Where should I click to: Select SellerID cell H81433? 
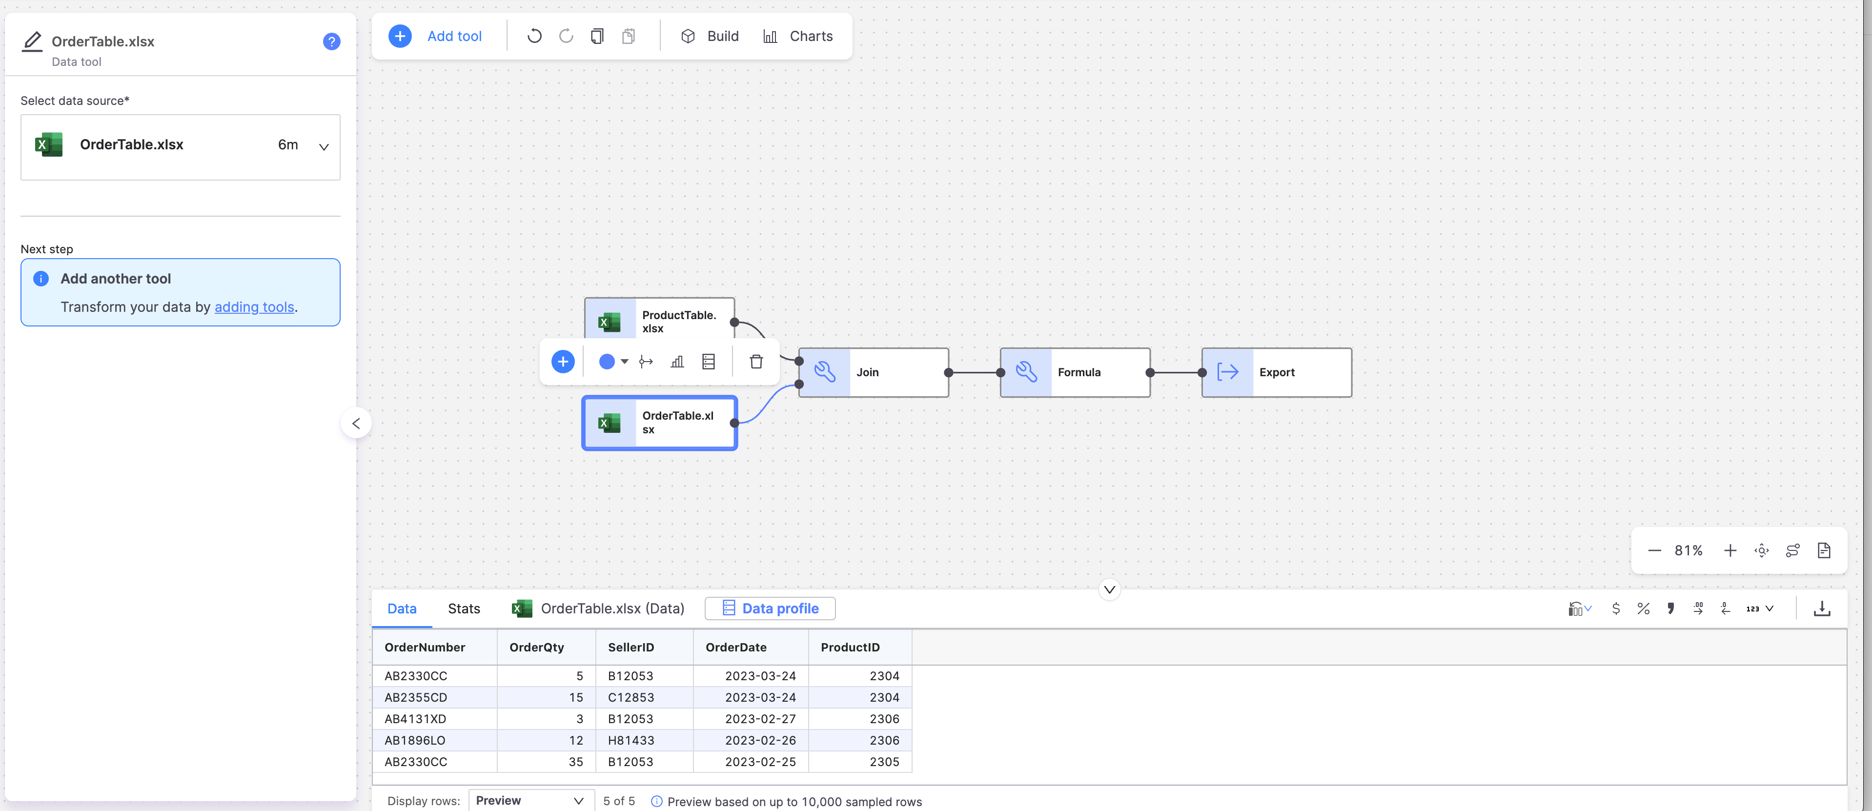645,740
